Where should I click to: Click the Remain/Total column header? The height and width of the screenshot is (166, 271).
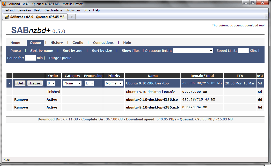202,76
